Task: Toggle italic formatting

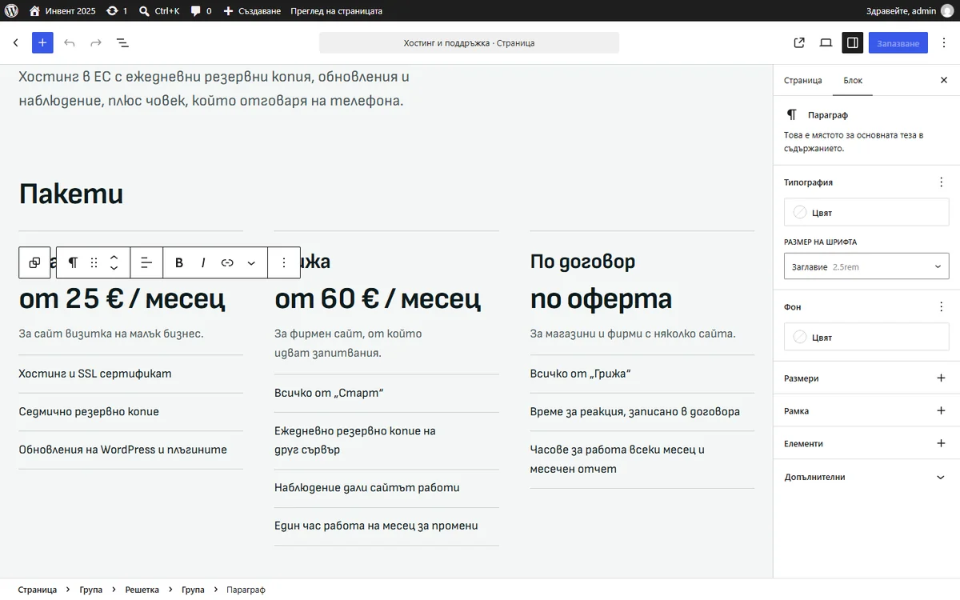Action: click(x=203, y=262)
